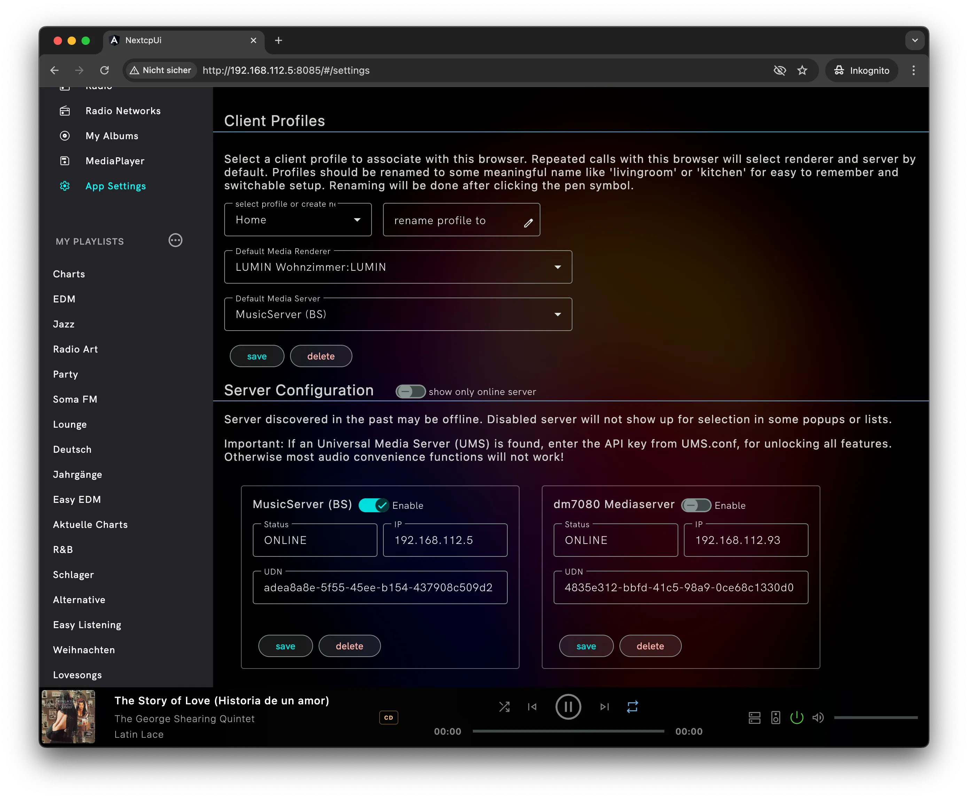
Task: Toggle repeat playback icon
Action: 632,707
